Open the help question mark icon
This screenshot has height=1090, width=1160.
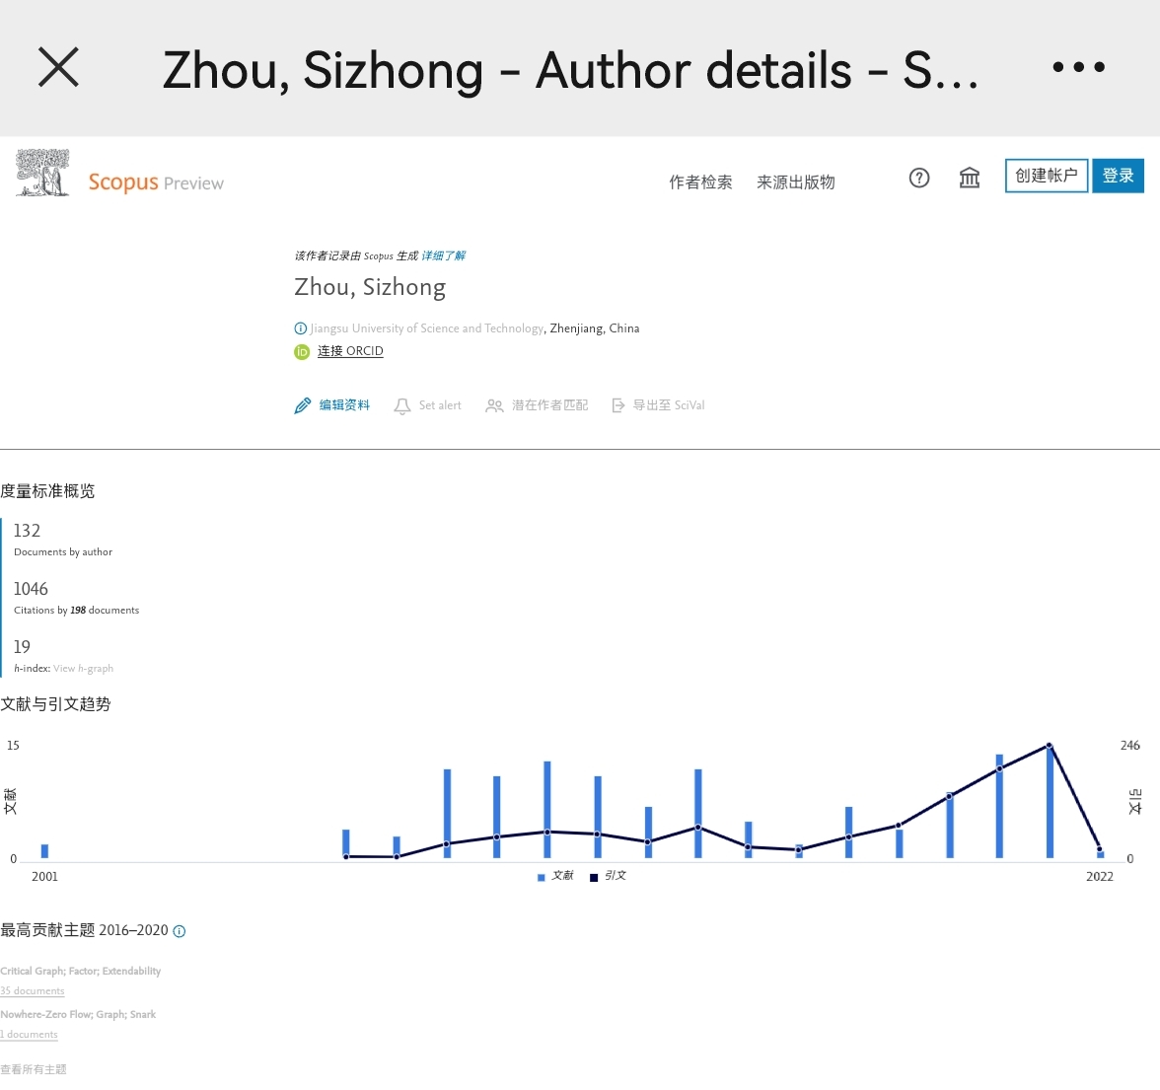pos(919,178)
